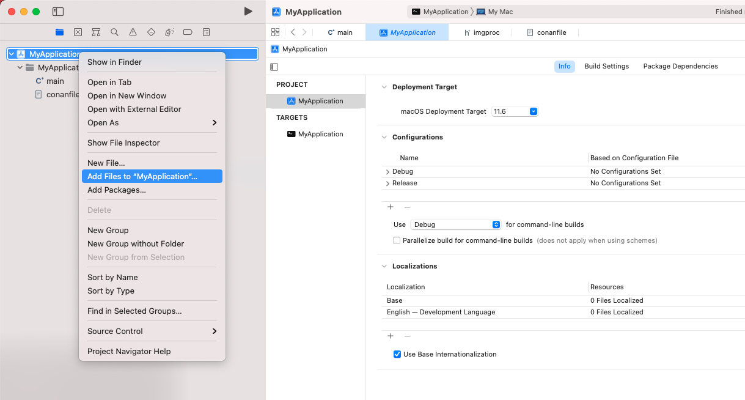745x400 pixels.
Task: Open the Open As submenu
Action: click(152, 122)
